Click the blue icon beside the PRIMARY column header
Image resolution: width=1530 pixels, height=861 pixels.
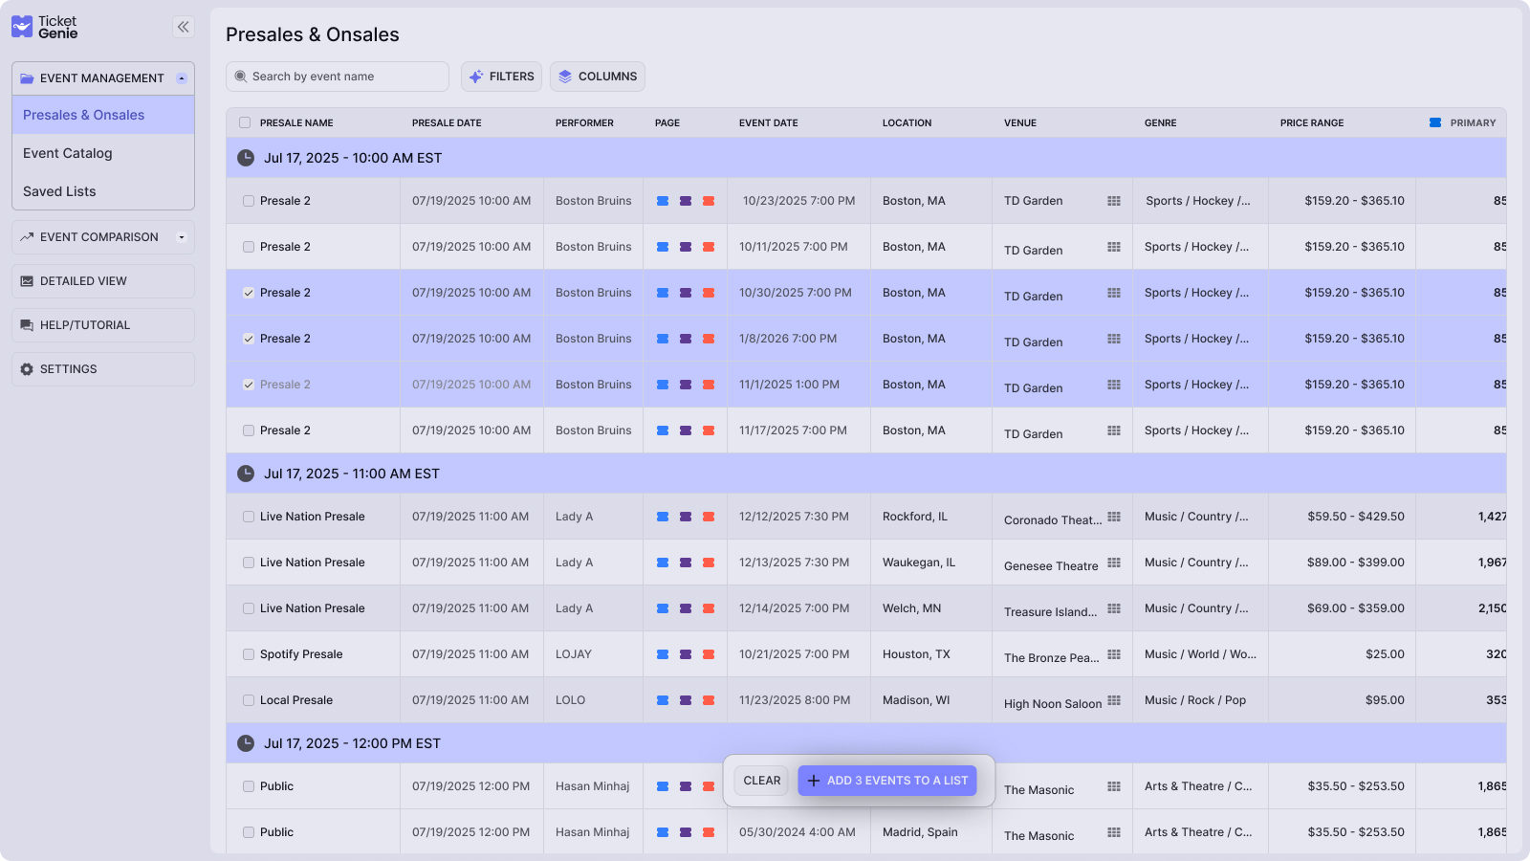(x=1434, y=122)
